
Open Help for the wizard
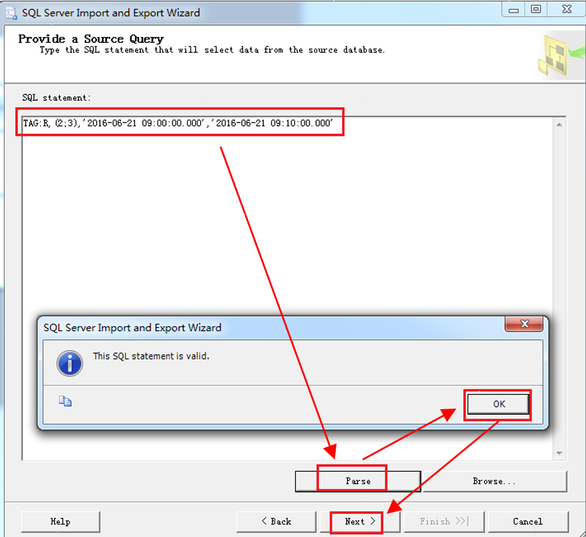click(61, 522)
